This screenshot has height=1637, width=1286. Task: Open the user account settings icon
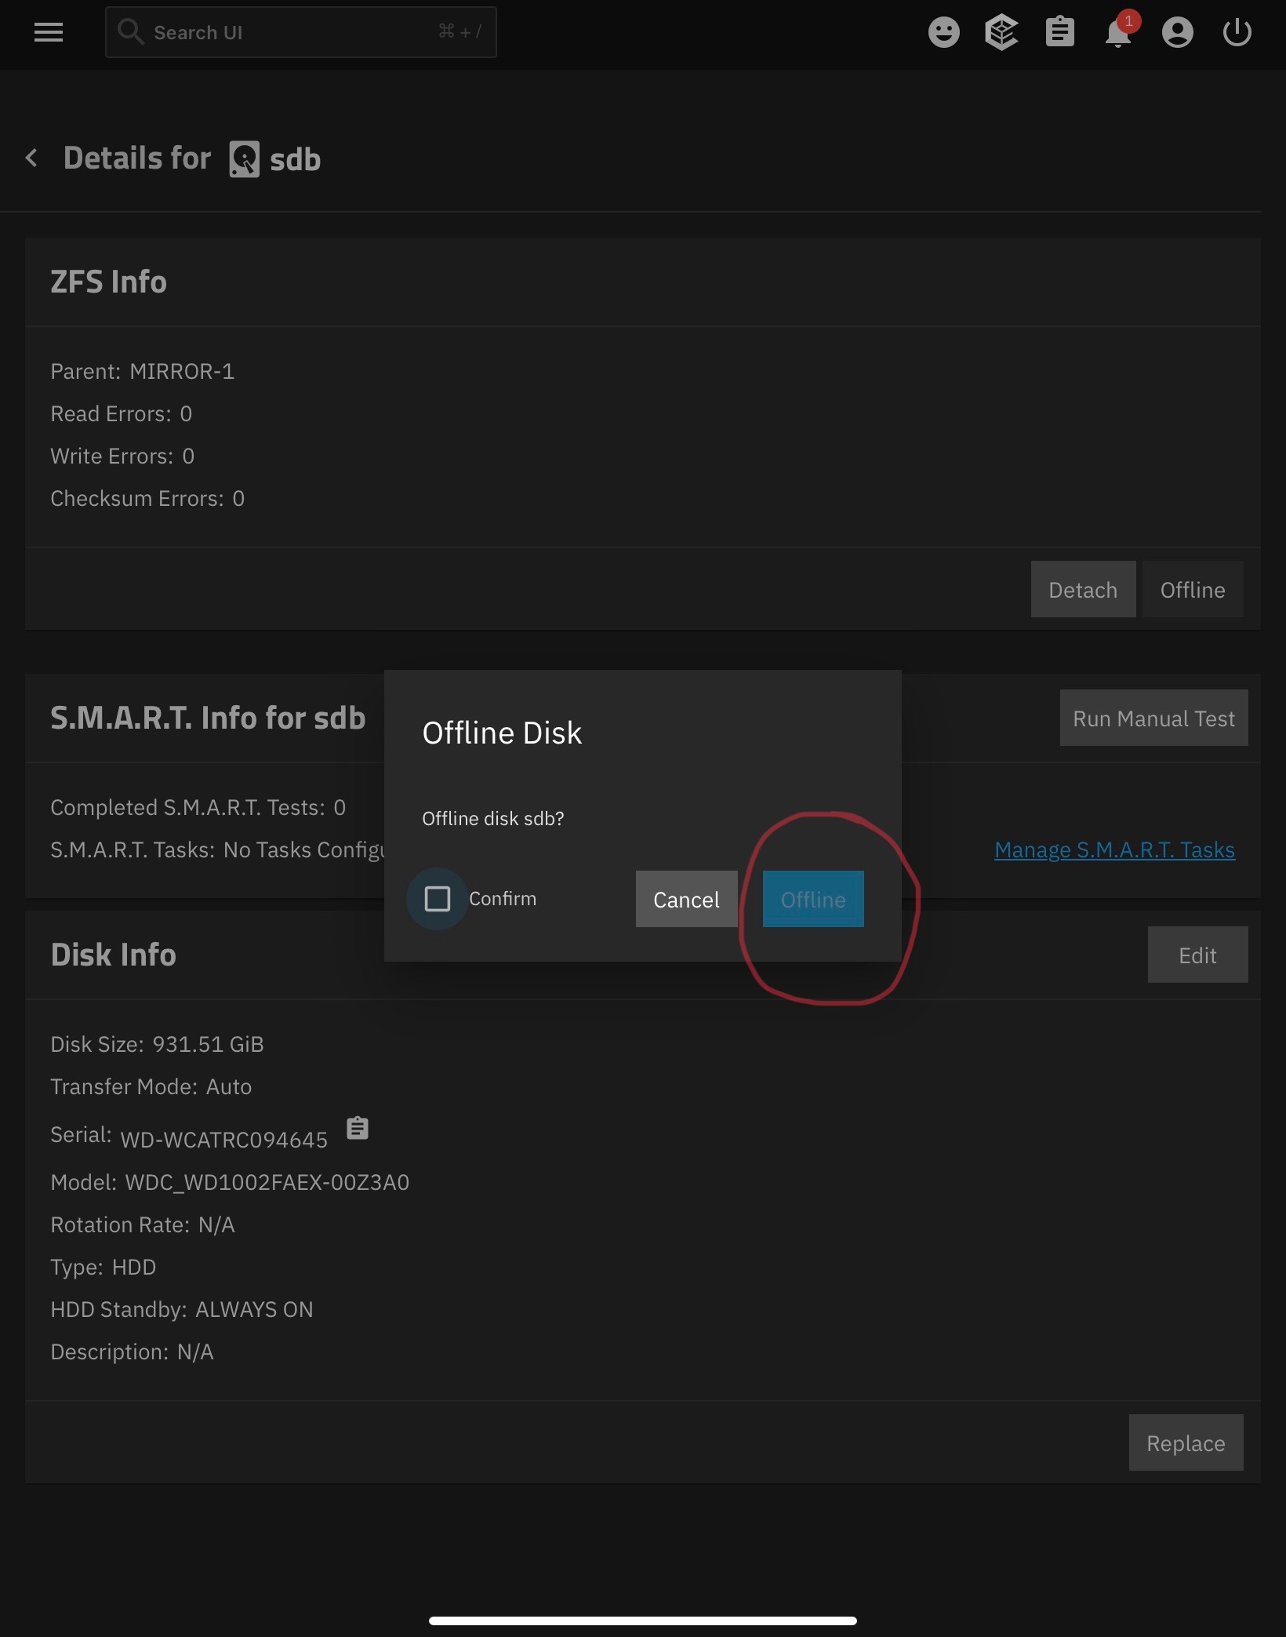pyautogui.click(x=1177, y=32)
